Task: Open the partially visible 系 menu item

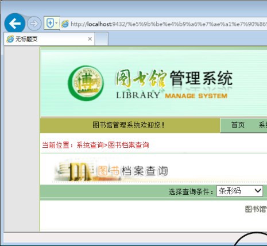Action: pos(263,125)
